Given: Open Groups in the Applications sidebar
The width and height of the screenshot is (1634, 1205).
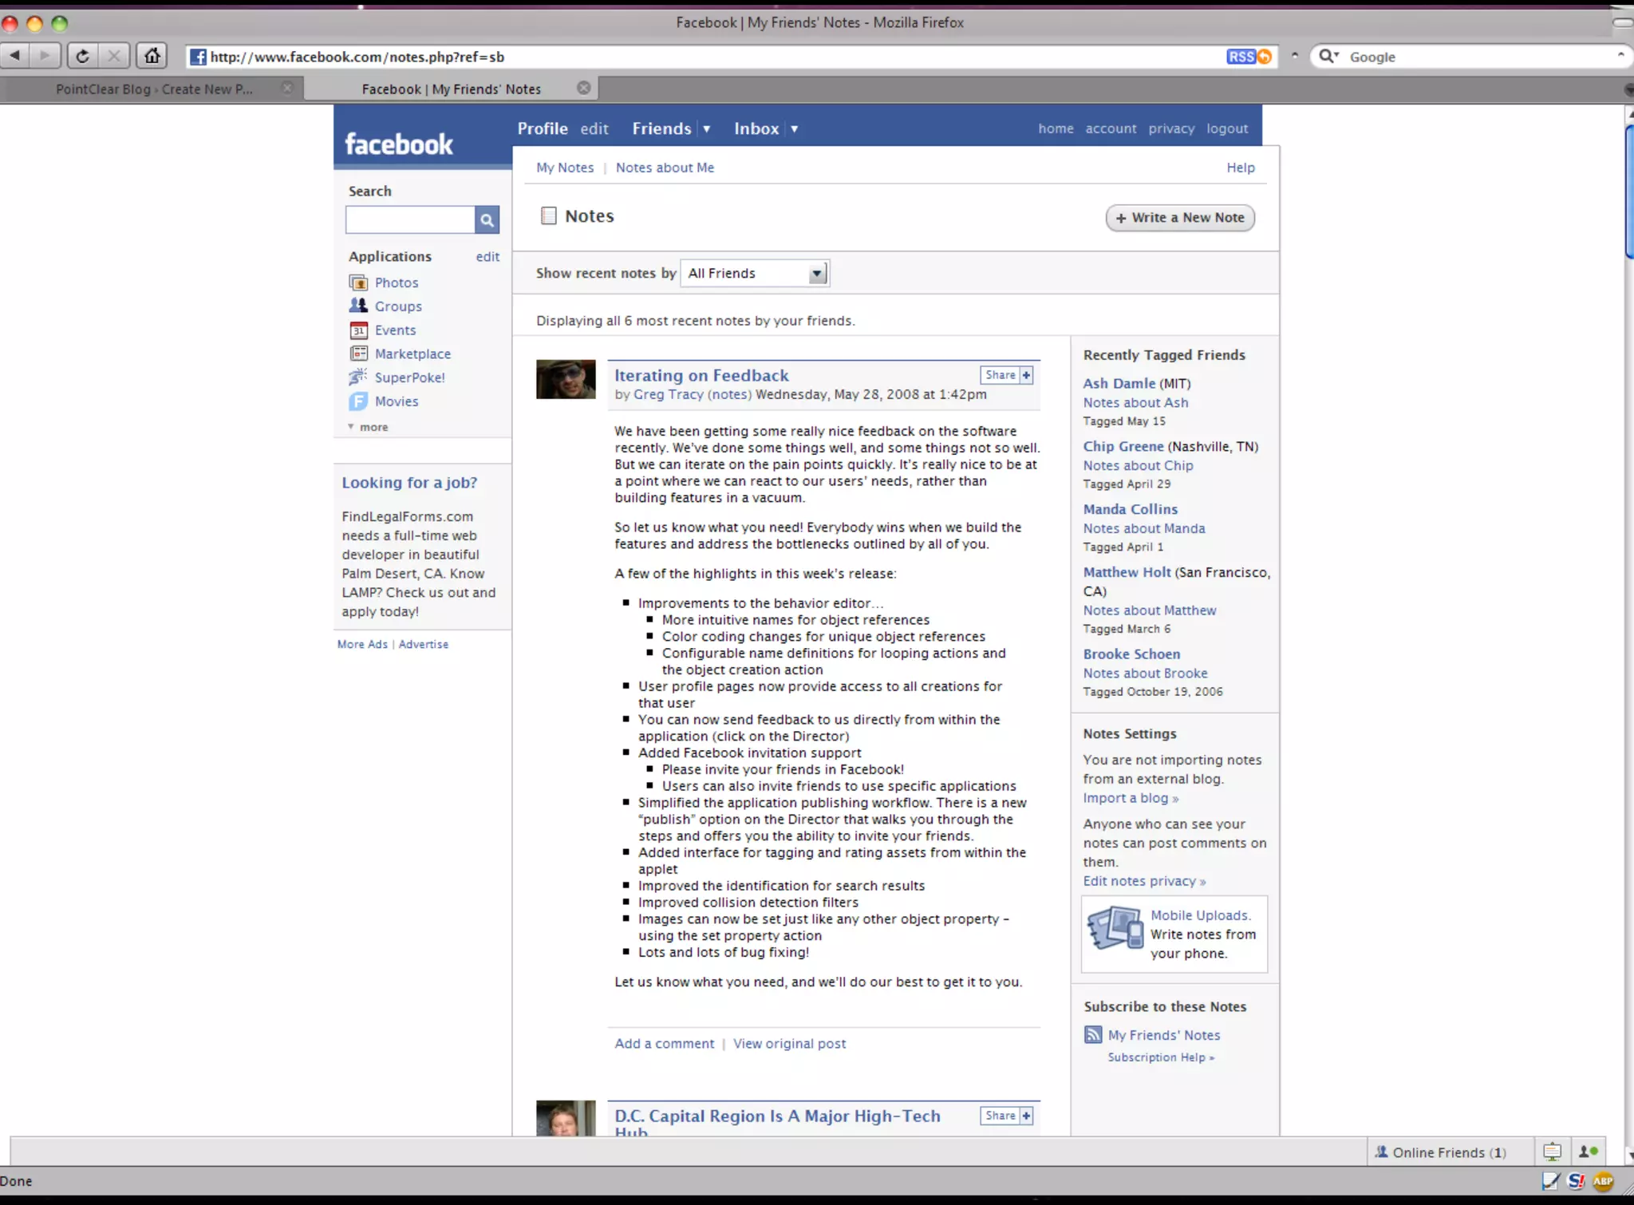Looking at the screenshot, I should point(397,306).
